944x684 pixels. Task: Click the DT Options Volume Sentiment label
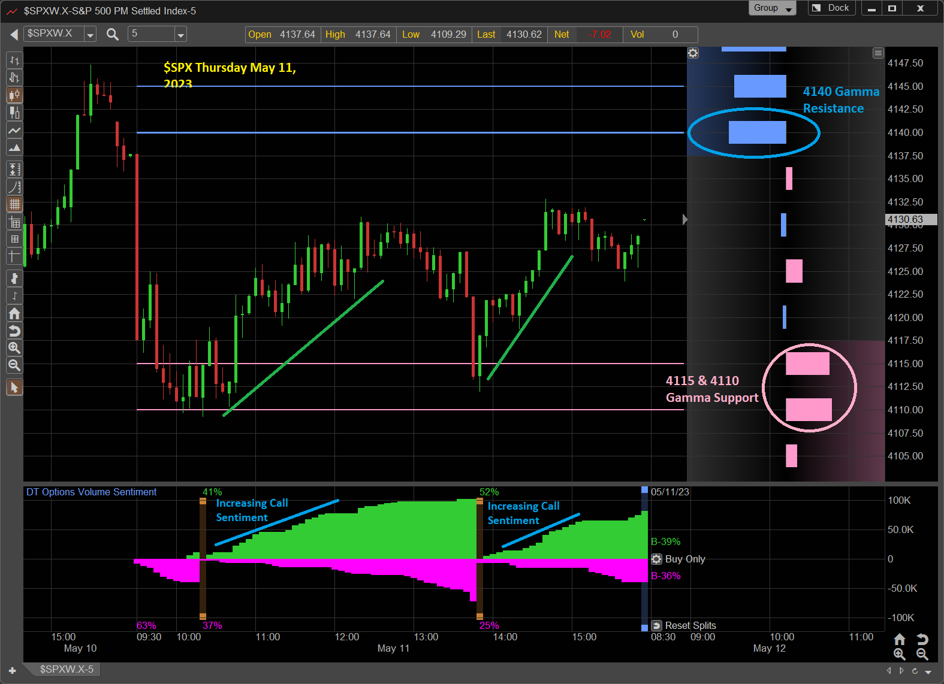(x=91, y=492)
